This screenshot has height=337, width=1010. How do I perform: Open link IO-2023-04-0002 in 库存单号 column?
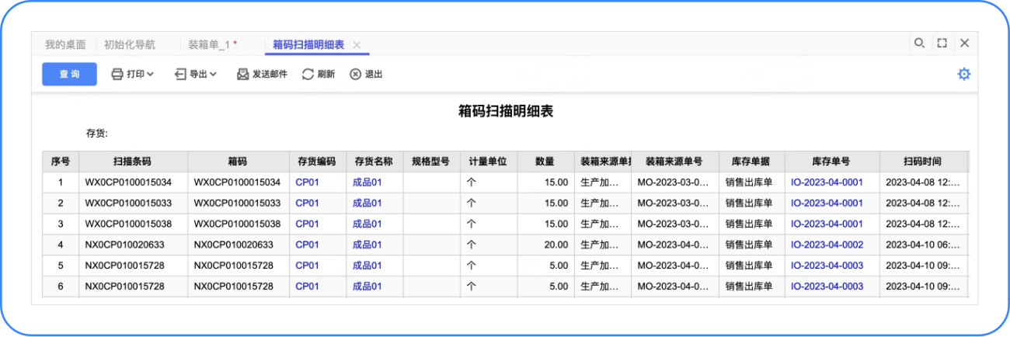click(x=827, y=245)
